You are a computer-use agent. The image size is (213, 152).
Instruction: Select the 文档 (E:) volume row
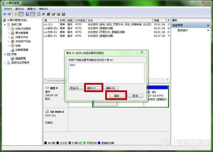pos(52,32)
